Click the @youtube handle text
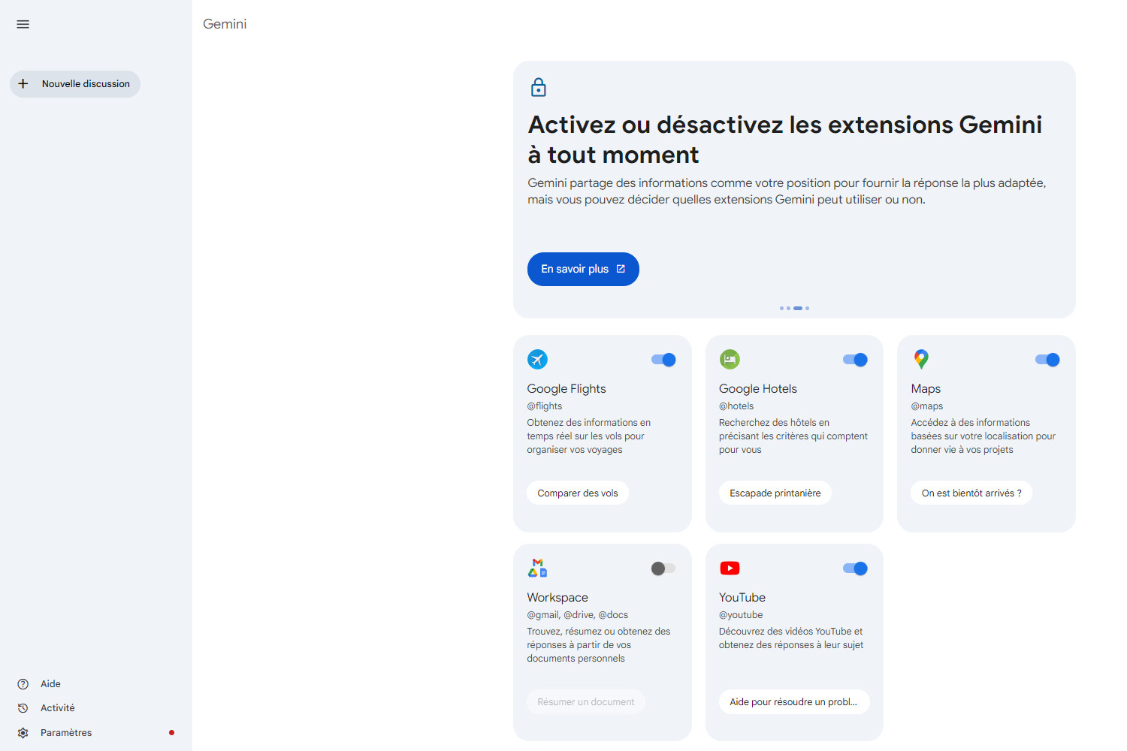Image resolution: width=1127 pixels, height=751 pixels. click(741, 615)
